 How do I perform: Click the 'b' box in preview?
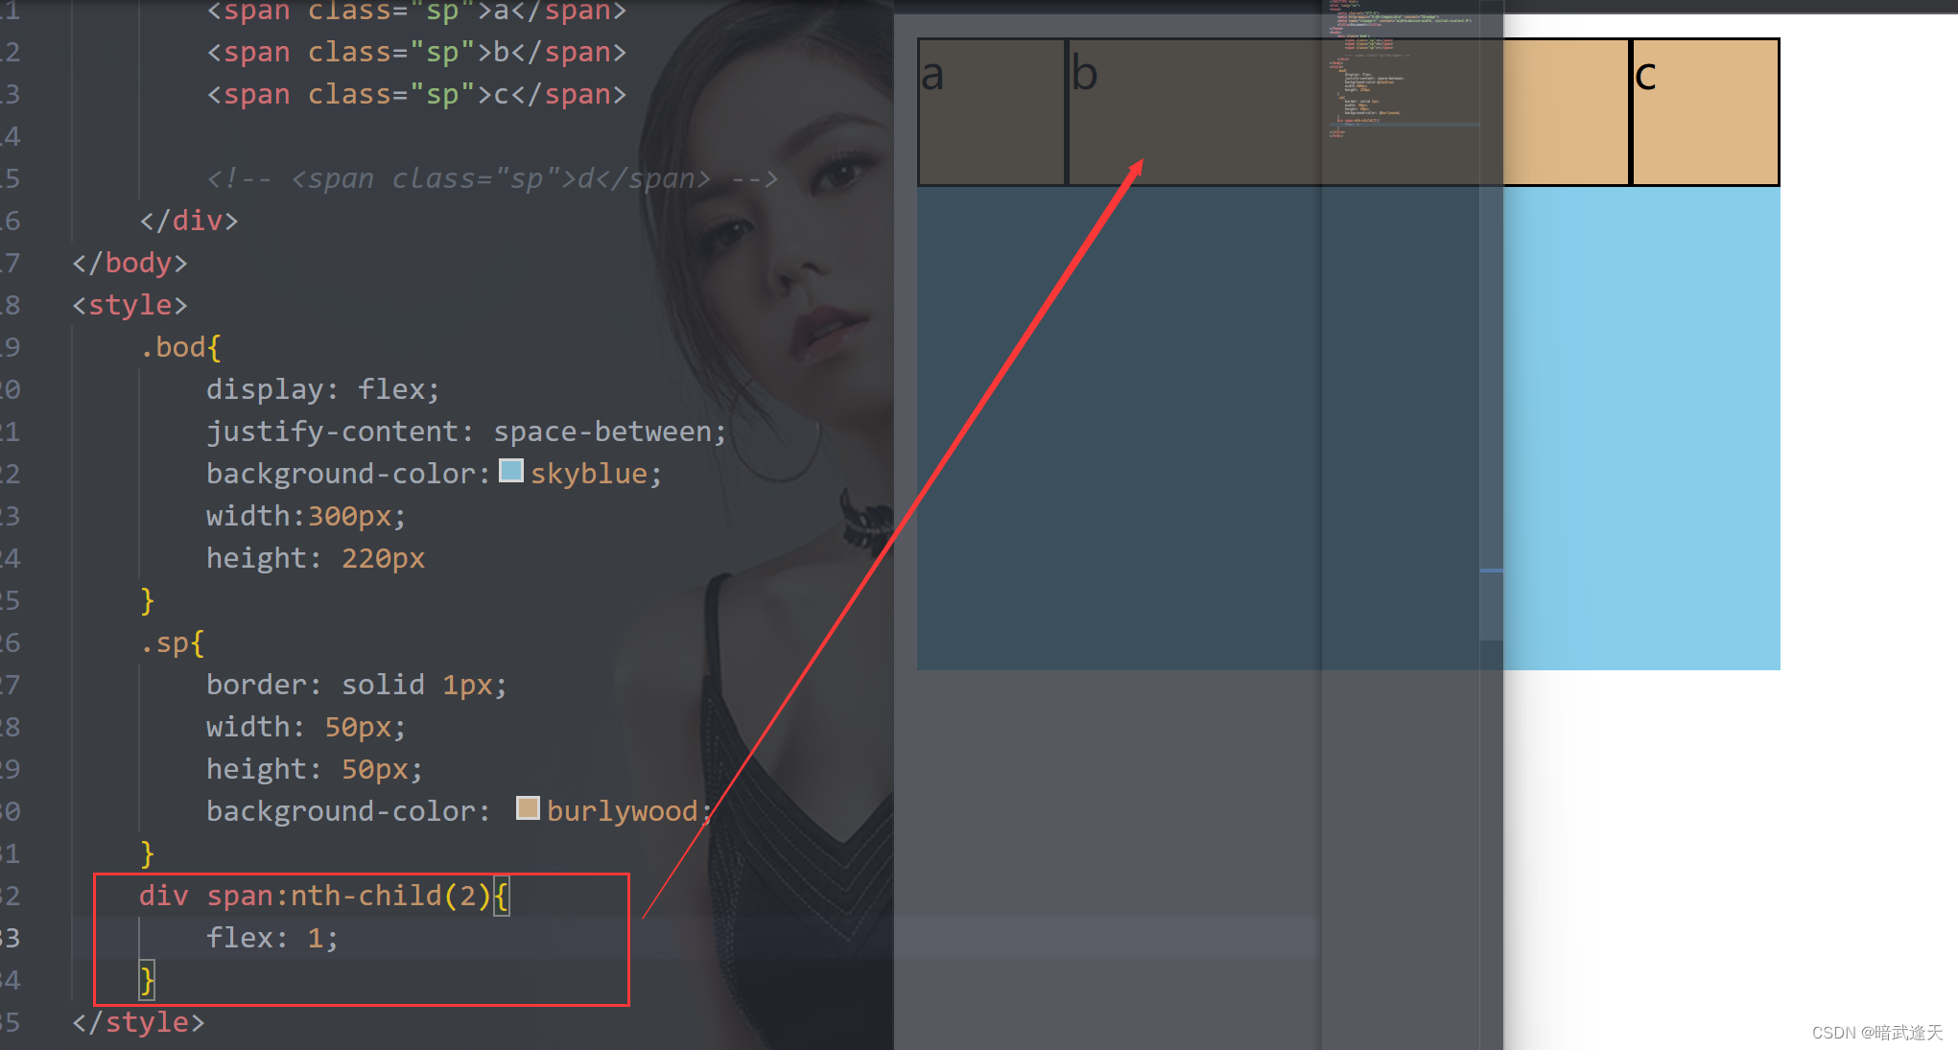point(1349,112)
